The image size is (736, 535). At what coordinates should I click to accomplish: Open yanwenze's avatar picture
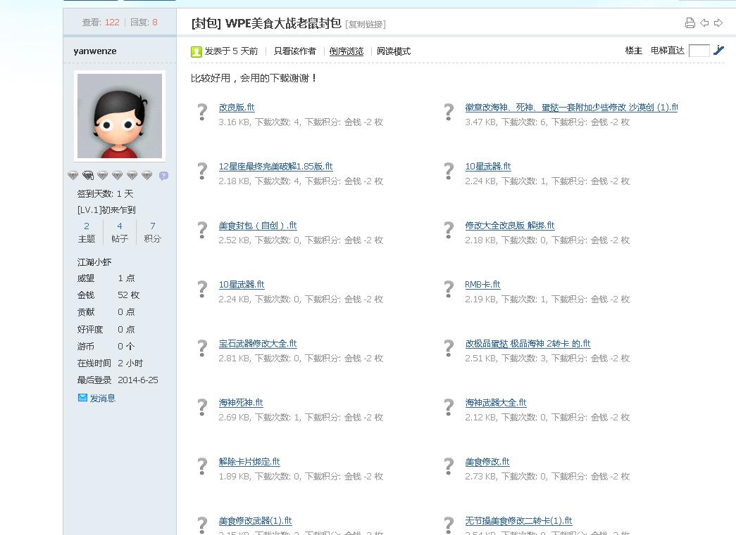(119, 116)
